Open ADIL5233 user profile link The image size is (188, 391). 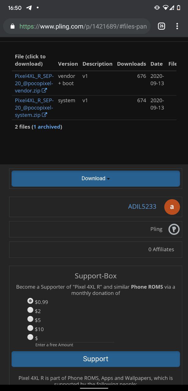142,207
